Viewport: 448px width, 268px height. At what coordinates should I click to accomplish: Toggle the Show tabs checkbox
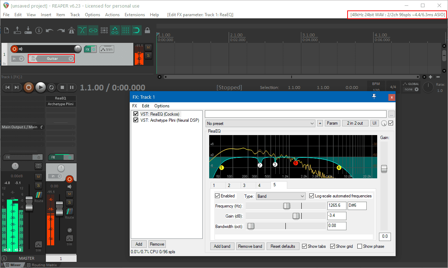click(304, 246)
